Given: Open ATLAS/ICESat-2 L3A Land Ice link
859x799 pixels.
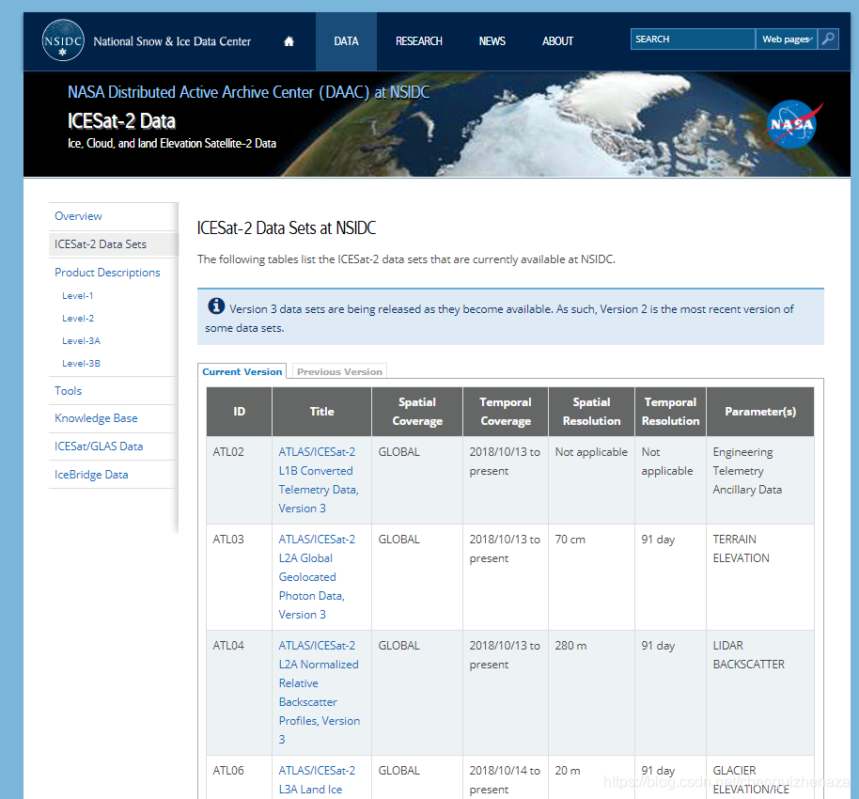Looking at the screenshot, I should coord(317,780).
